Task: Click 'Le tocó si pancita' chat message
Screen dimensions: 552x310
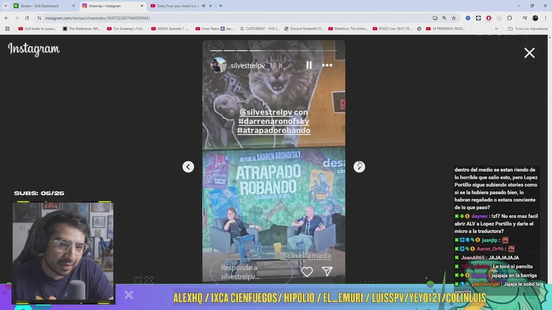Action: point(494,267)
